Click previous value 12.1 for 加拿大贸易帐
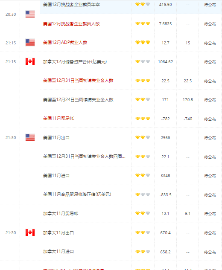222x270 pixels. (166, 214)
